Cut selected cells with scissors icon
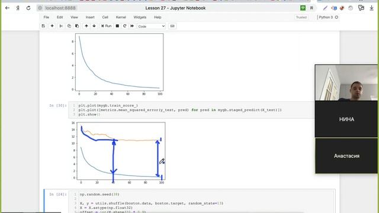 click(x=61, y=26)
